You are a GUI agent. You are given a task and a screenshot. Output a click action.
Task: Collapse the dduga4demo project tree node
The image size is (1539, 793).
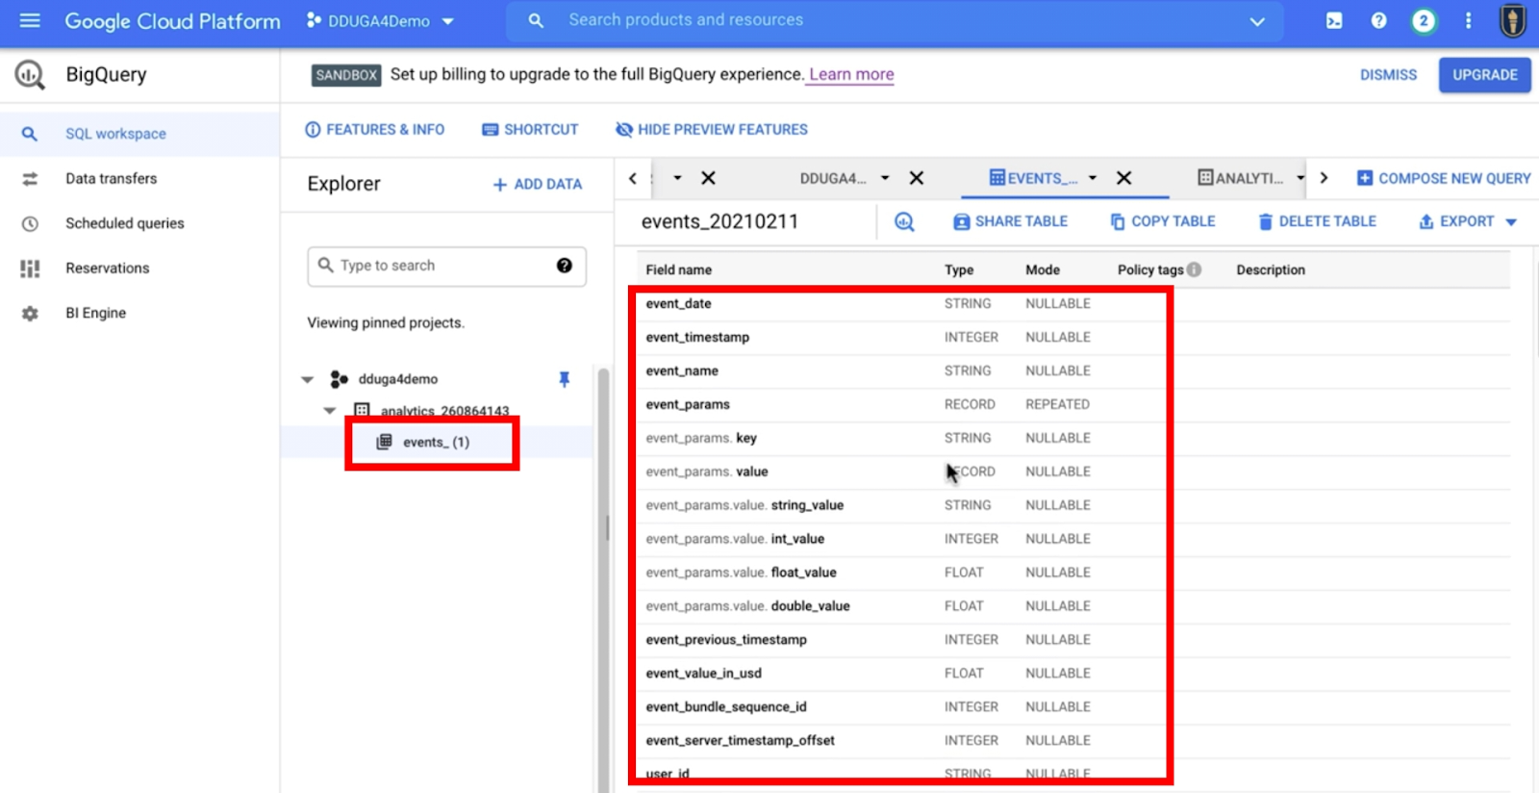308,380
